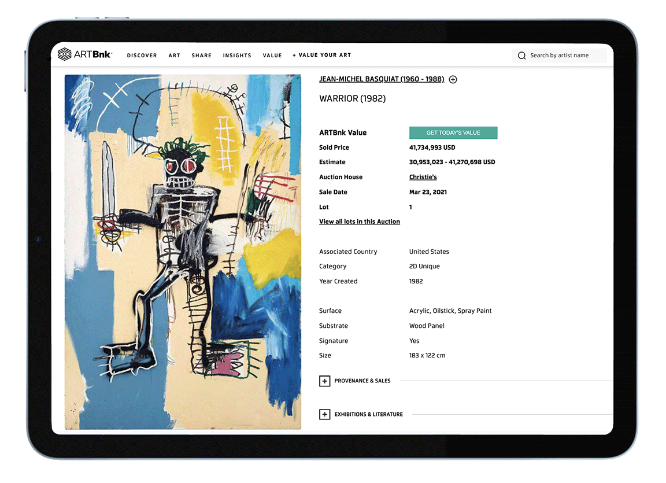Open the Warrior painting image

(183, 252)
